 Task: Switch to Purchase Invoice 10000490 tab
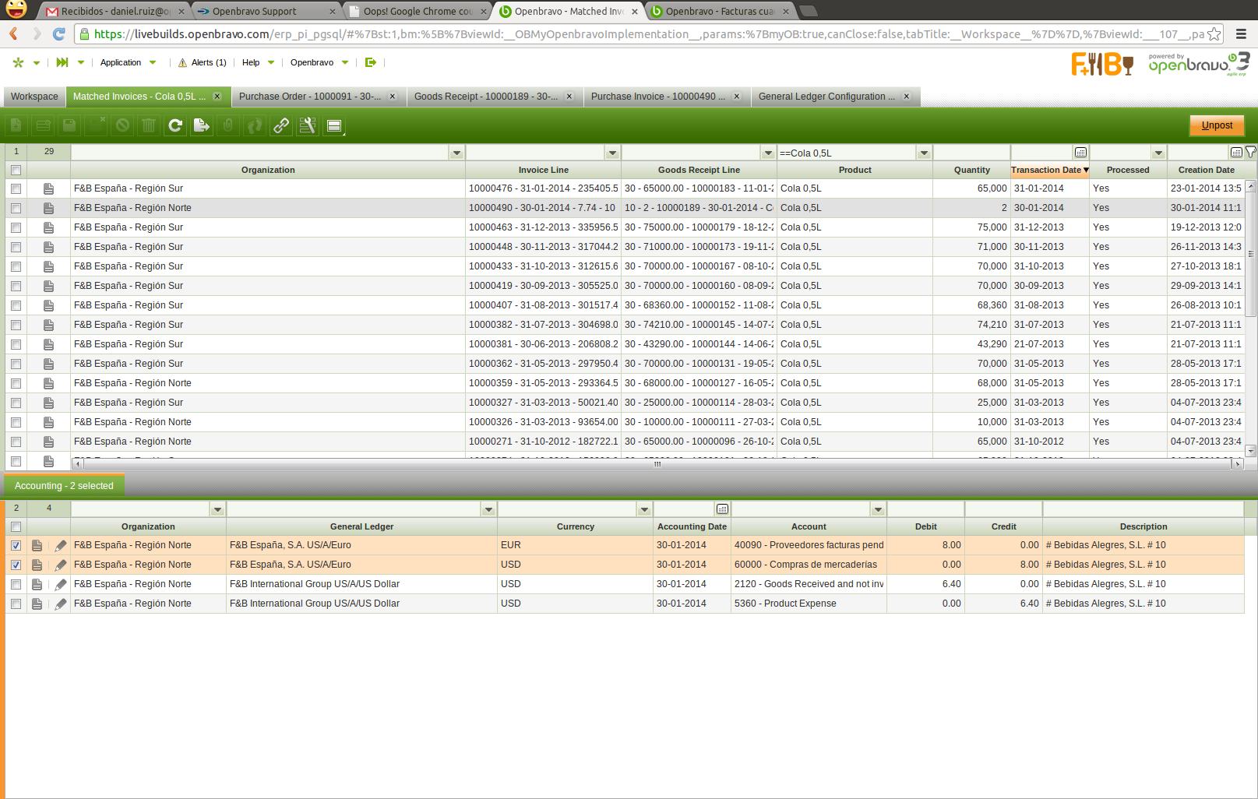668,97
